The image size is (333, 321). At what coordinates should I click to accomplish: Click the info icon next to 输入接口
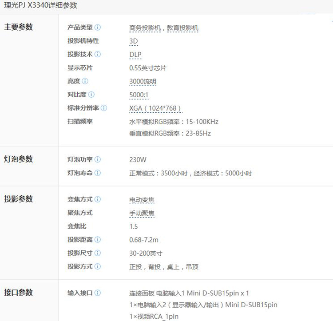pos(98,293)
